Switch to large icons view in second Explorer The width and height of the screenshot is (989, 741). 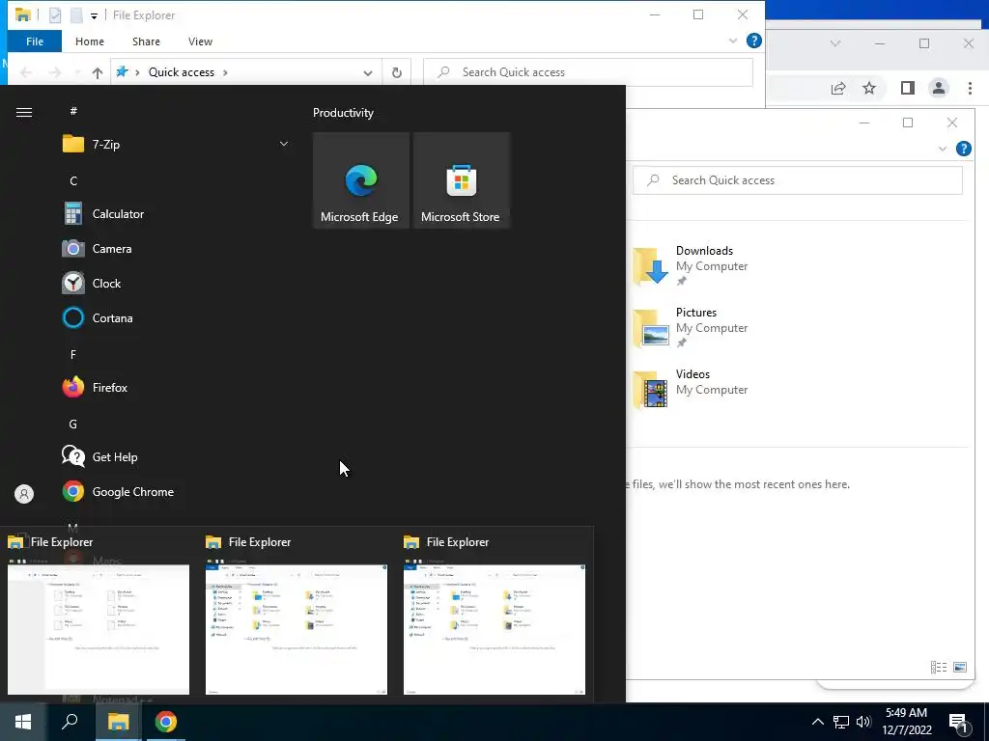(960, 668)
